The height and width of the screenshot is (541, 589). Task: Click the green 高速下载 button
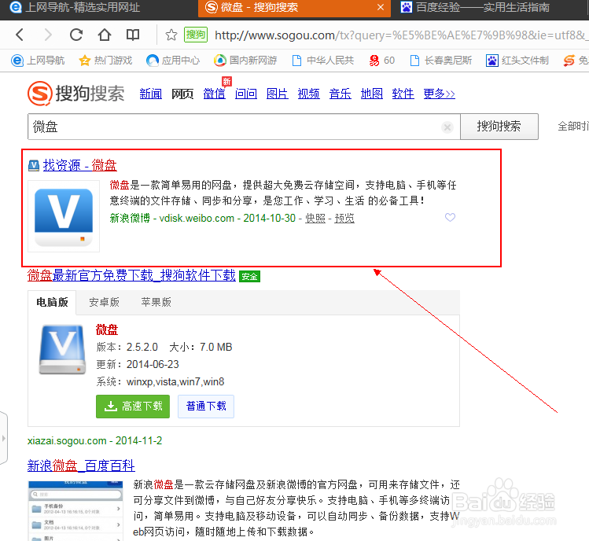point(133,406)
